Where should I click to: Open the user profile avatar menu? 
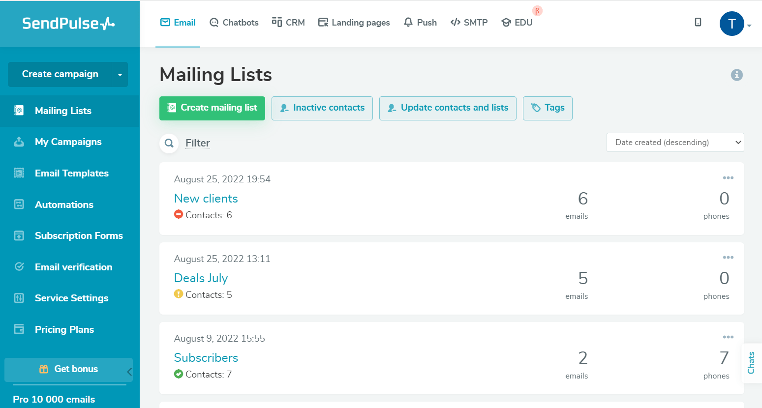[732, 24]
